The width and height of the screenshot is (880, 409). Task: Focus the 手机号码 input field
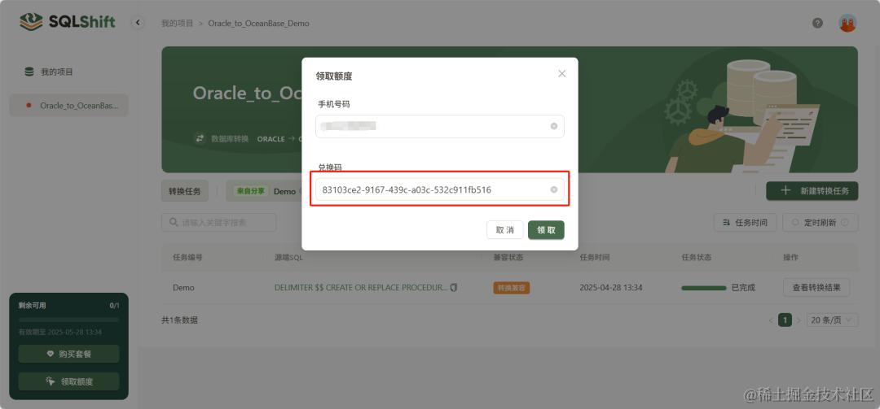click(x=440, y=126)
